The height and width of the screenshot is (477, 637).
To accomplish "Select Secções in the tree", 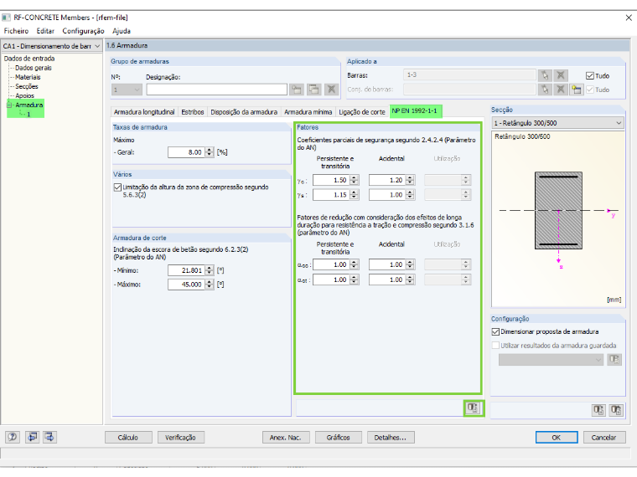I will 27,86.
